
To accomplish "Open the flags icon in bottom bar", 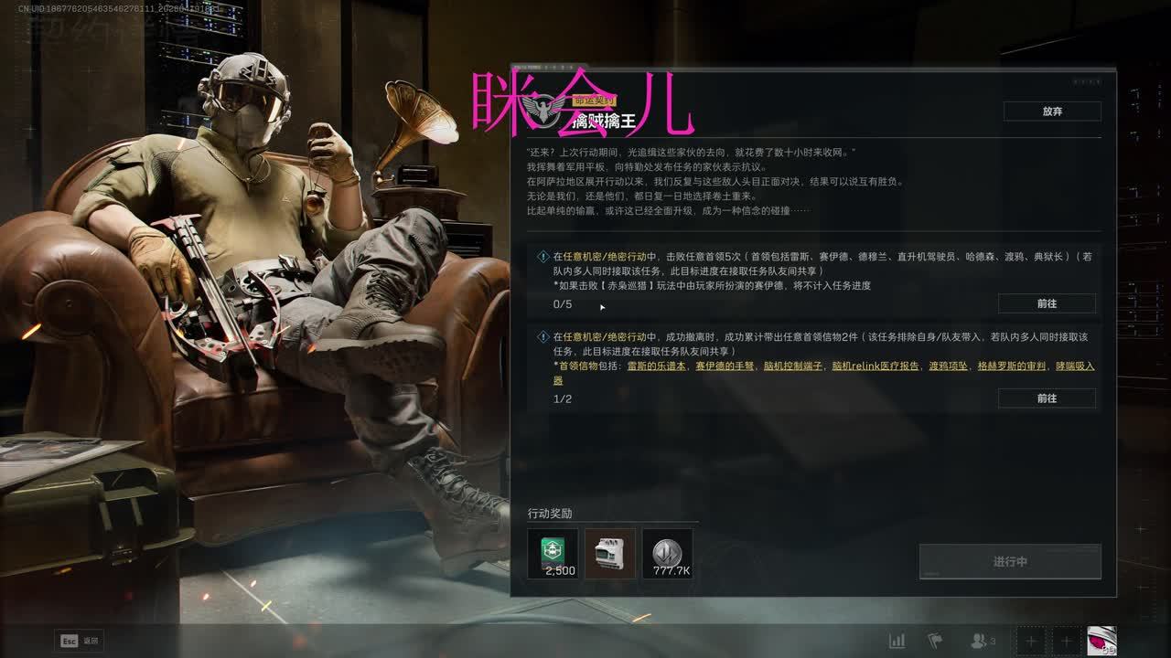I will pyautogui.click(x=935, y=641).
